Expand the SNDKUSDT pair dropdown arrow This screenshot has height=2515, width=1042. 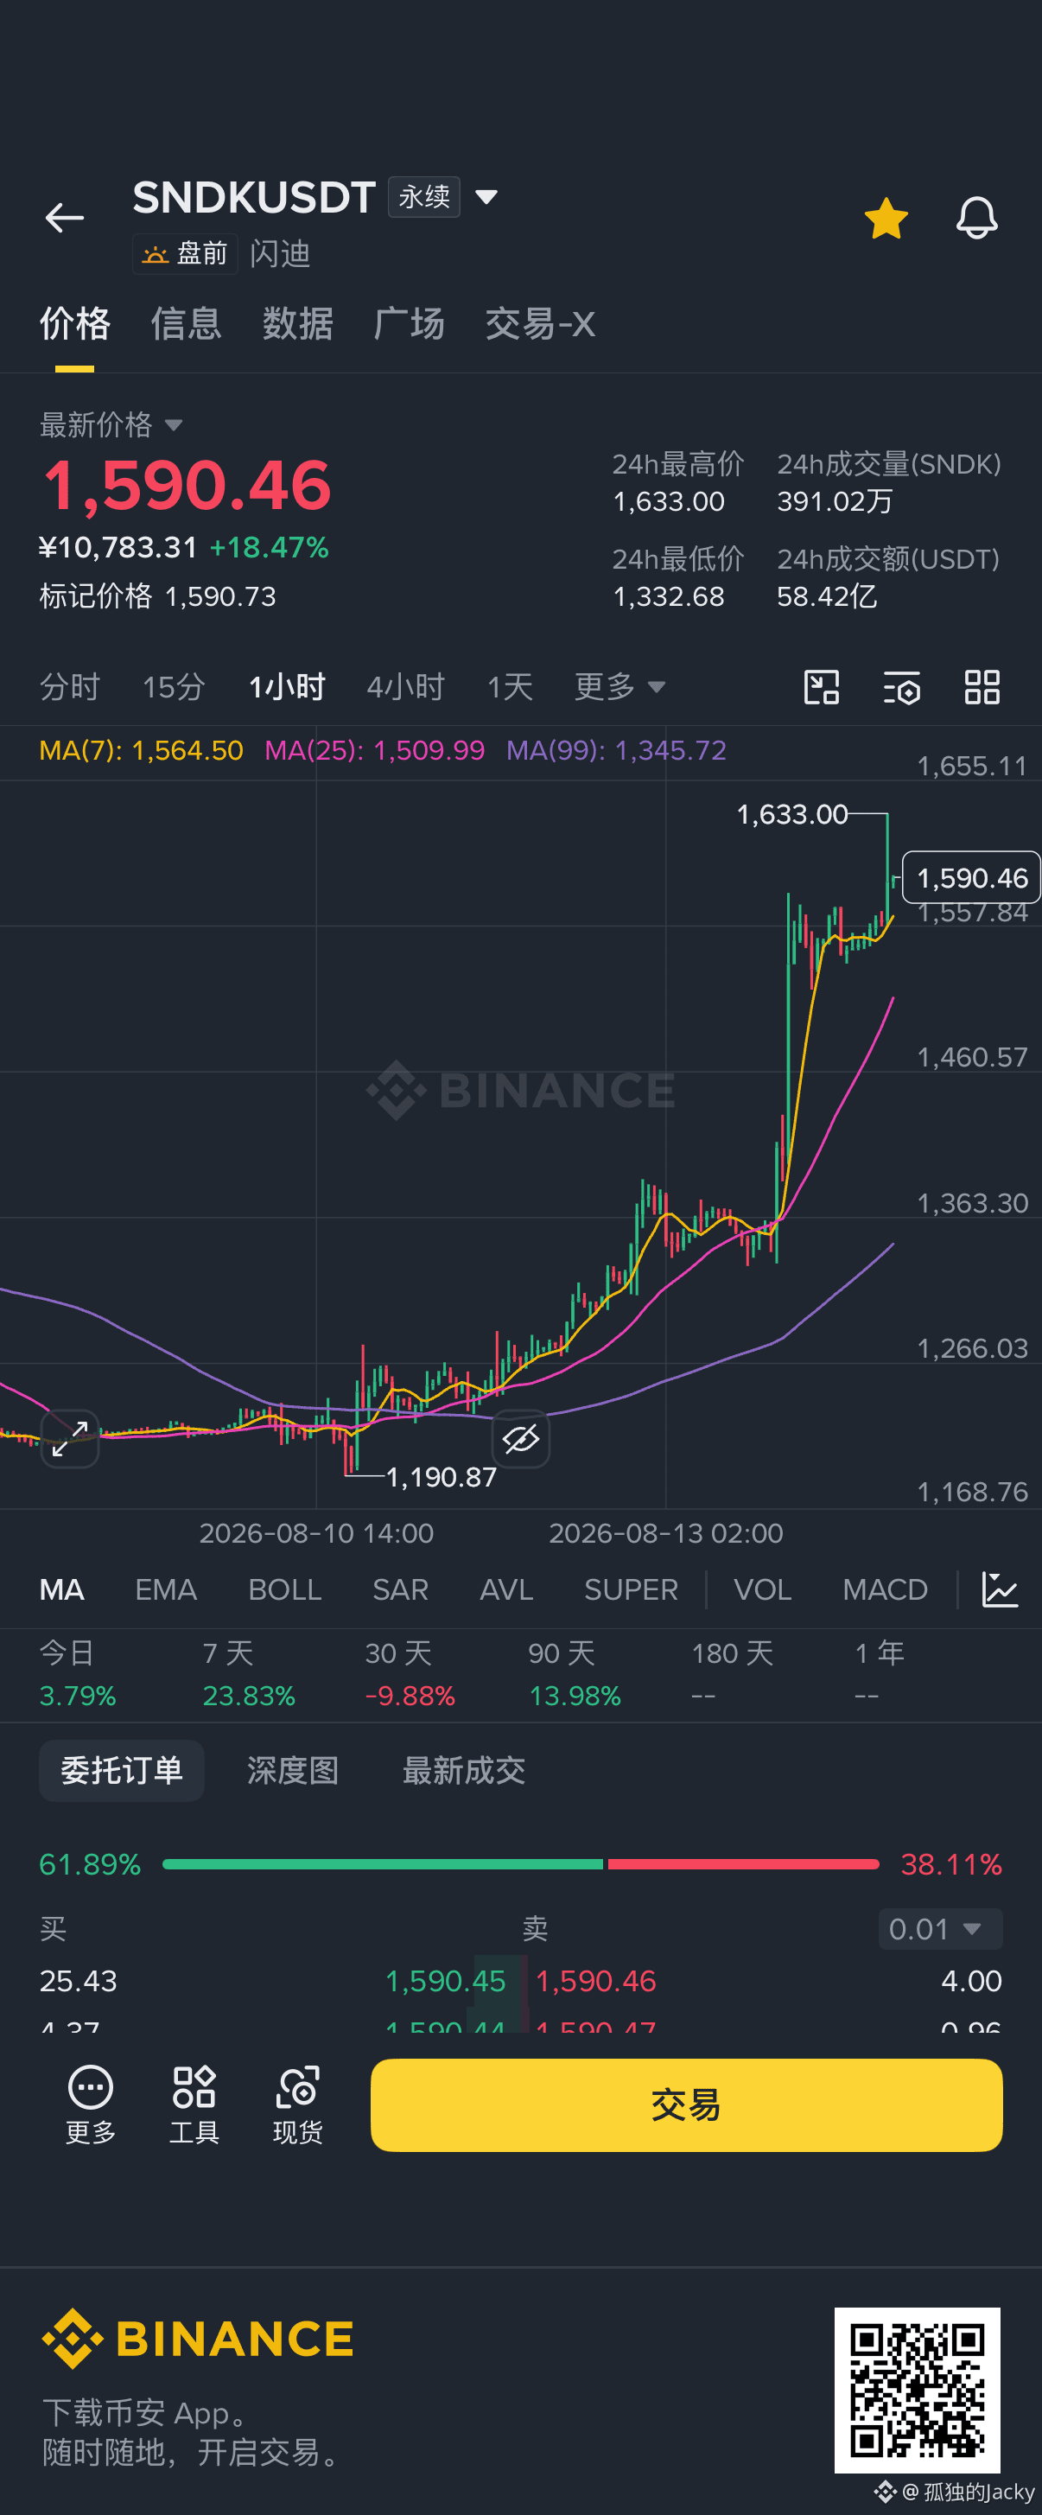486,198
